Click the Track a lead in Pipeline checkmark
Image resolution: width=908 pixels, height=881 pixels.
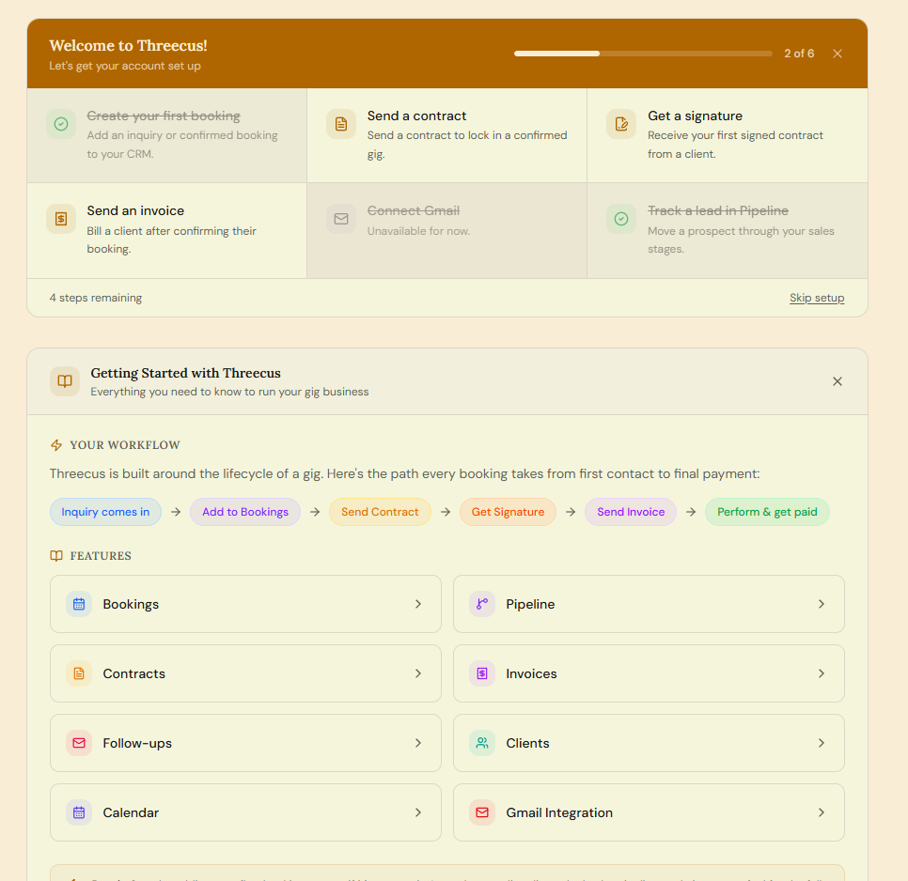pos(621,219)
